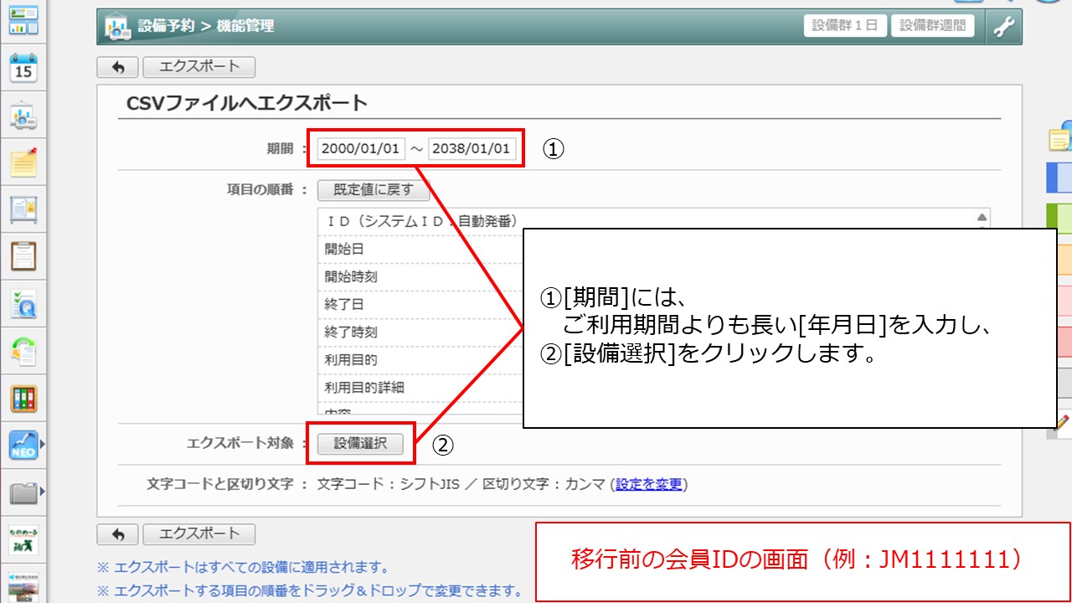
Task: Open the colored binders cabinet icon
Action: 23,399
